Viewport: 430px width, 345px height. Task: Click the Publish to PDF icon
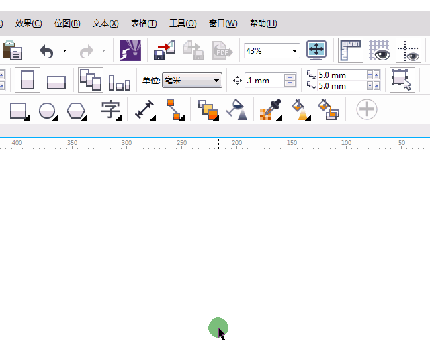(222, 51)
